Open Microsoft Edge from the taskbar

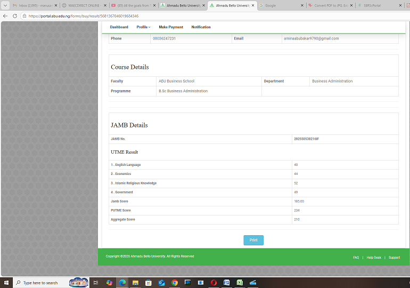coord(122,283)
